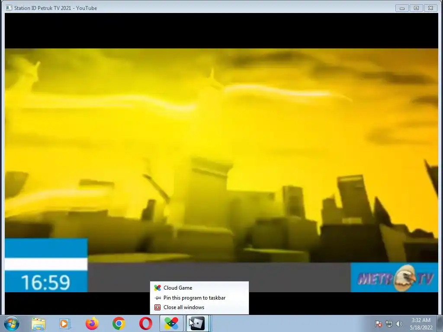Click the 16:59 clock overlay in video

pos(46,282)
